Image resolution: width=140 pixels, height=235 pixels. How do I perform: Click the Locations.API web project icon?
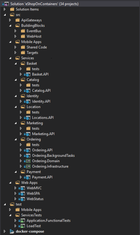[x=27, y=118]
